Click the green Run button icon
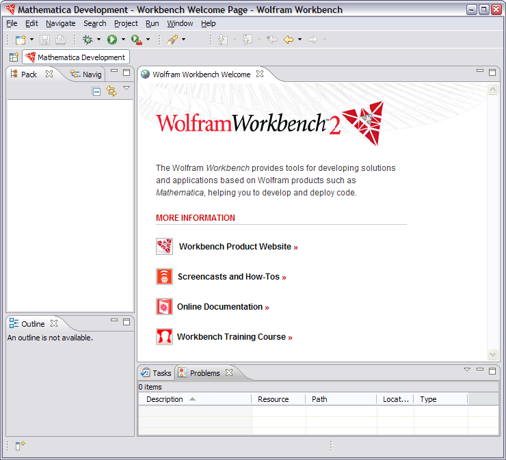The width and height of the screenshot is (506, 460). click(x=112, y=40)
